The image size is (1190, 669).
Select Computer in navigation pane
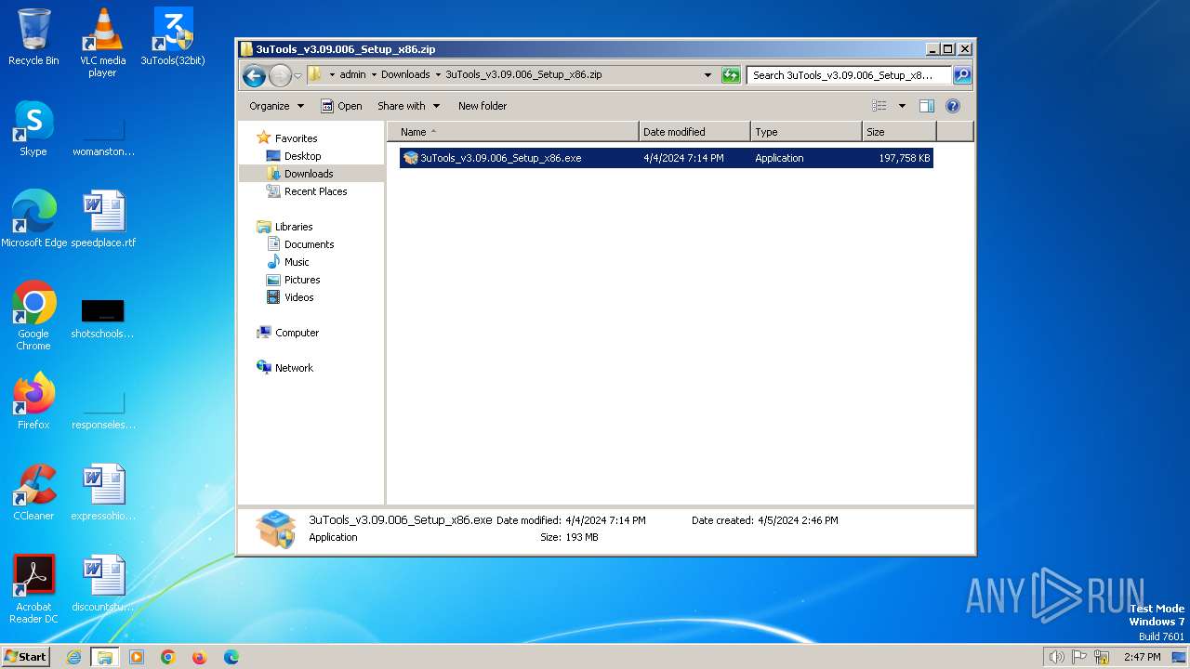point(297,333)
